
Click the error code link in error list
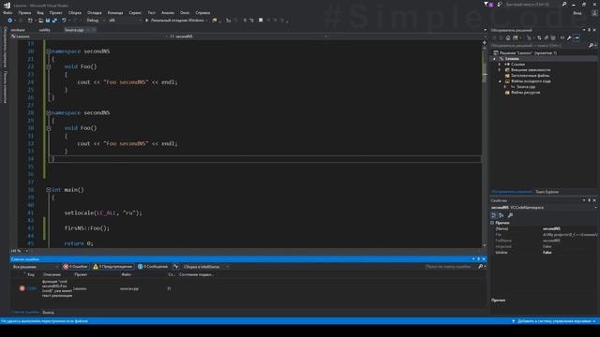[32, 288]
